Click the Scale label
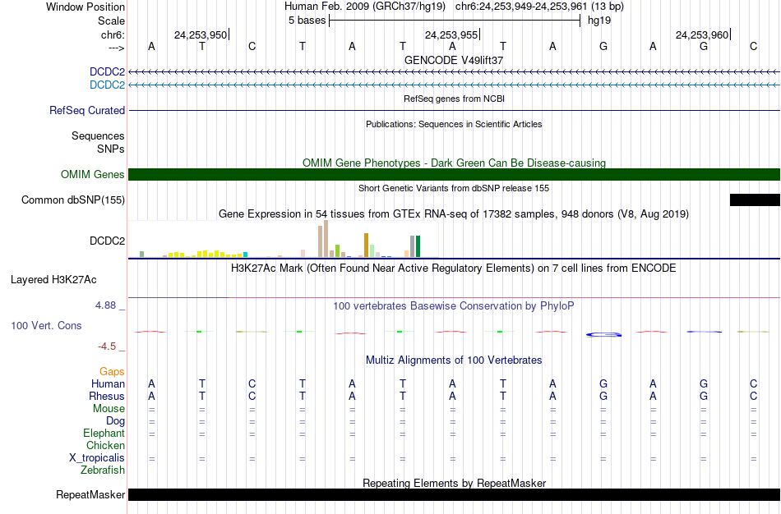The image size is (781, 514). point(111,21)
